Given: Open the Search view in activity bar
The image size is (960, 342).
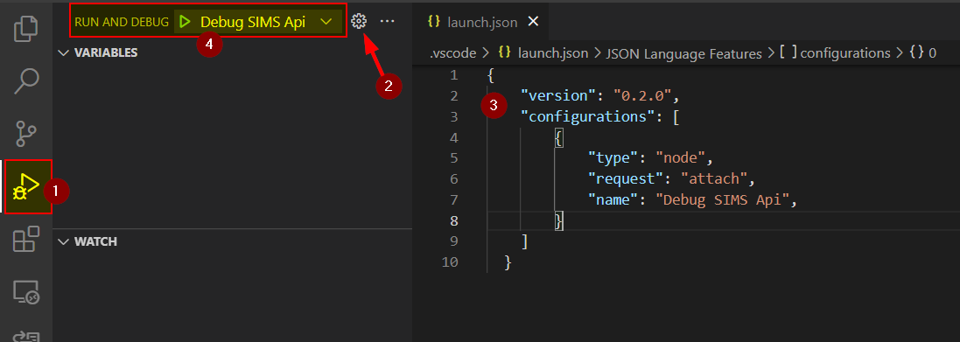Looking at the screenshot, I should pyautogui.click(x=25, y=80).
